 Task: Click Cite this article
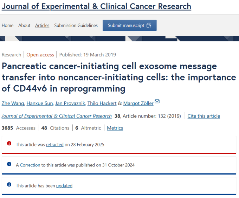(204, 116)
